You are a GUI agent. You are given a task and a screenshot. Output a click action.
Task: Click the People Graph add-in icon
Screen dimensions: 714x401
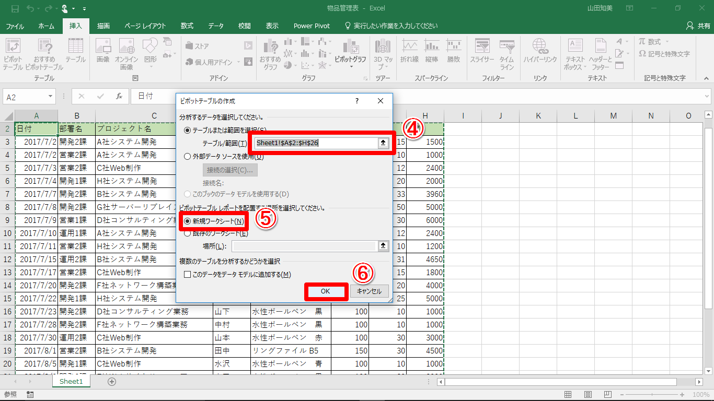coord(249,62)
